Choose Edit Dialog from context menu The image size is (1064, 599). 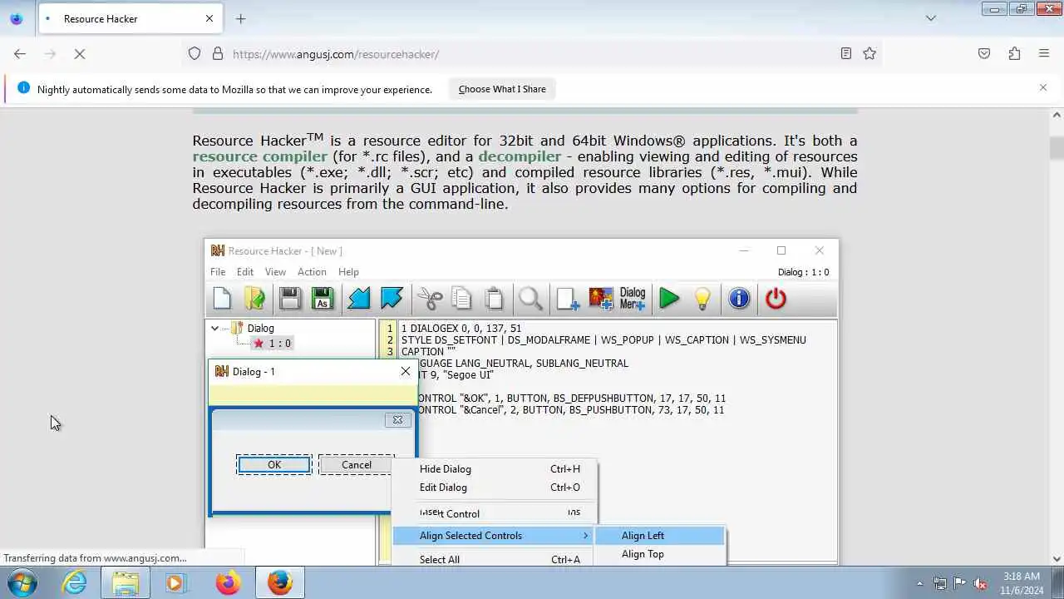[494, 488]
